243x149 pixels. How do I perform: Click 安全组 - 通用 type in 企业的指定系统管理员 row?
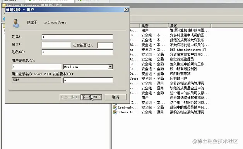point(152,83)
